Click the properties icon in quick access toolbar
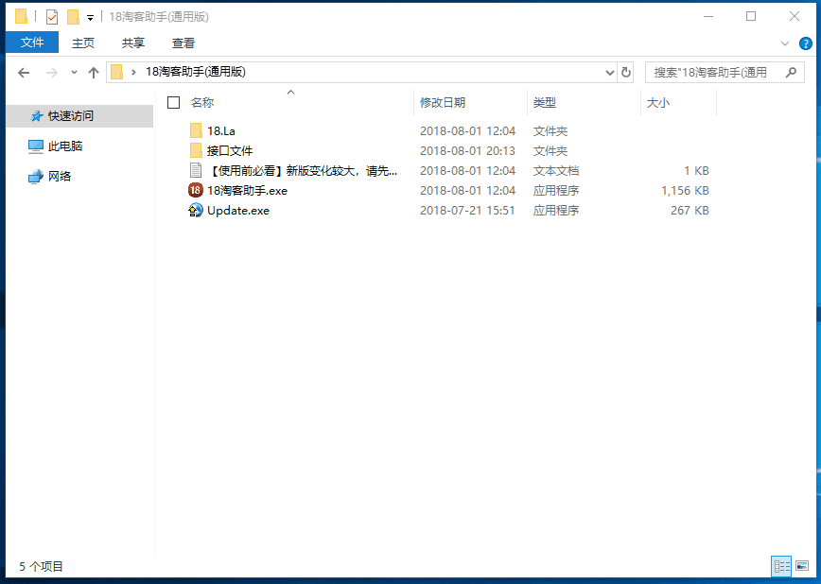Screen dimensions: 821x584 click(x=51, y=17)
